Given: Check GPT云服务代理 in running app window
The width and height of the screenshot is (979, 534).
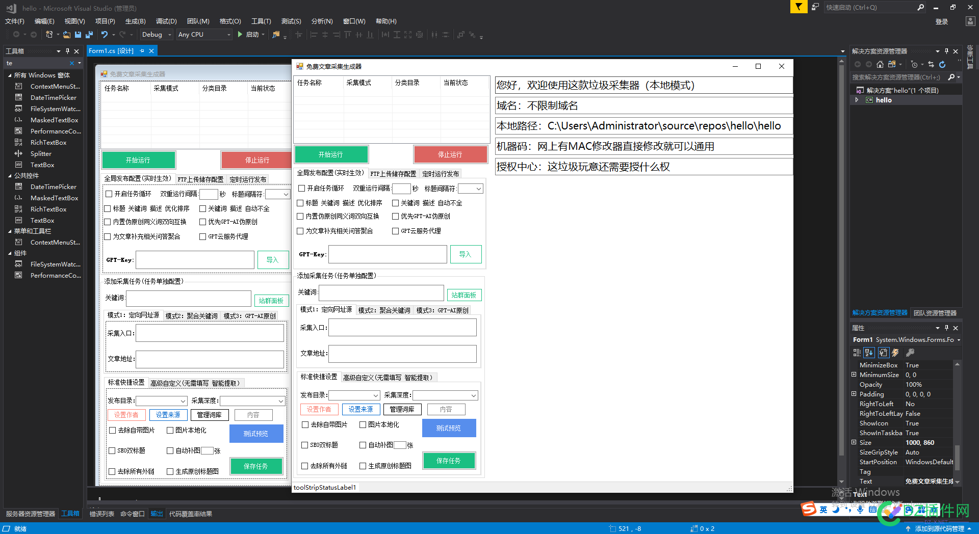Looking at the screenshot, I should point(395,231).
